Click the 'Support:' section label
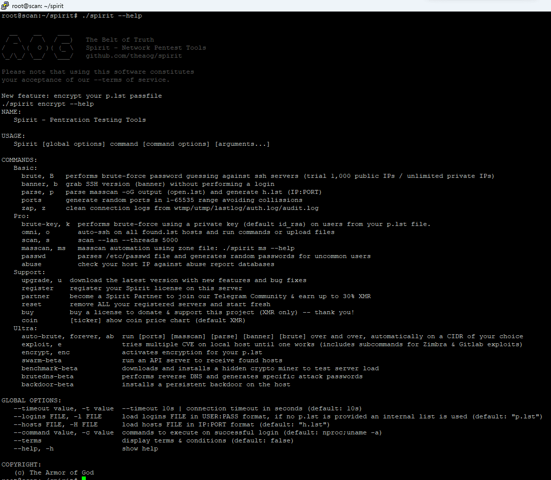551x480 pixels. [x=30, y=272]
